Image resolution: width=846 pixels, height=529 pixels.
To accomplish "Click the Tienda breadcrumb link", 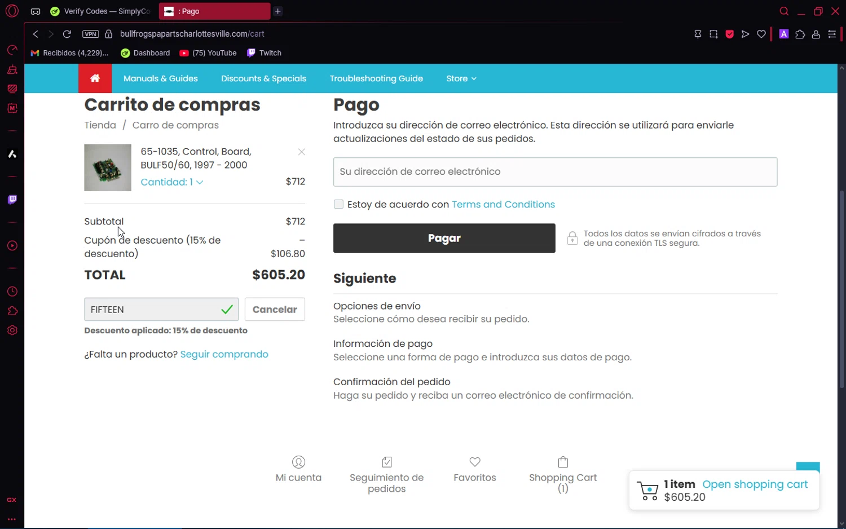I will [100, 125].
